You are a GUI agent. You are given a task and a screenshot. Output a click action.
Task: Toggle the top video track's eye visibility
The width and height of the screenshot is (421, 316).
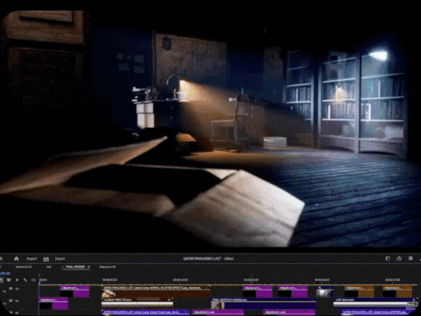point(17,289)
